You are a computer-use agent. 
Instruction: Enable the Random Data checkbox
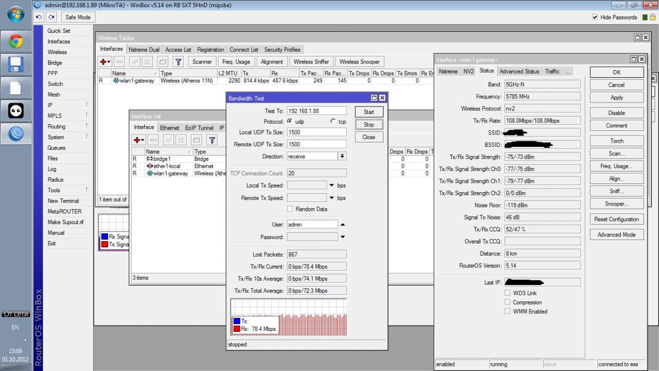290,209
